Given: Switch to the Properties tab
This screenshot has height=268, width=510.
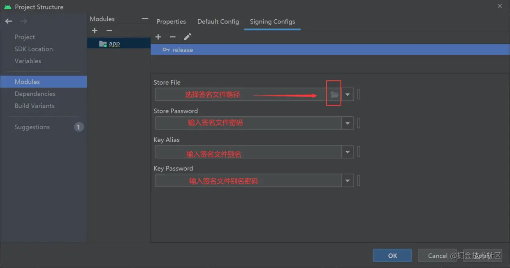Looking at the screenshot, I should coord(171,21).
